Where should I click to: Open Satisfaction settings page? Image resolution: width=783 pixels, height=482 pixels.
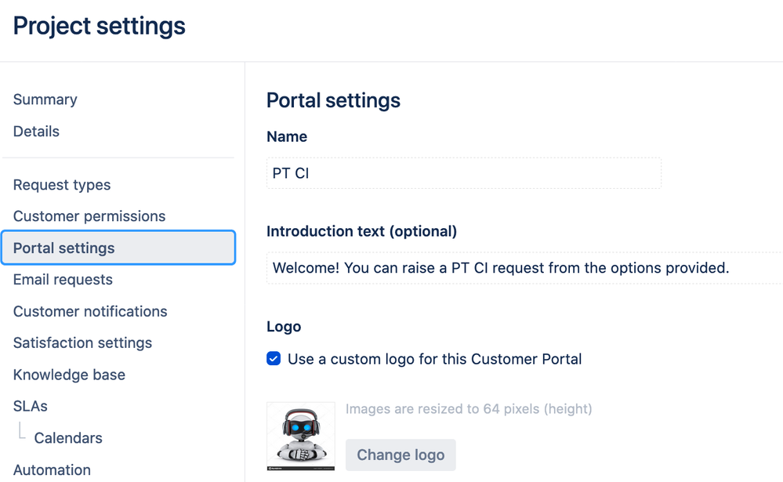[82, 343]
